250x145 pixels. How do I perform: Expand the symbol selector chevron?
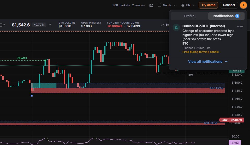point(4,25)
